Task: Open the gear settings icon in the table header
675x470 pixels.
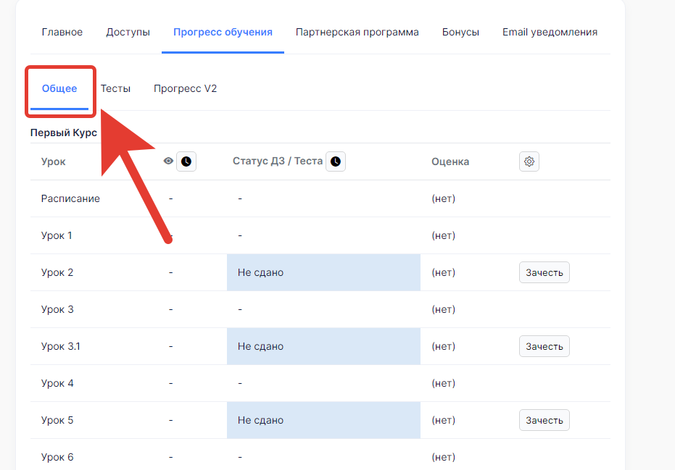Action: point(529,161)
